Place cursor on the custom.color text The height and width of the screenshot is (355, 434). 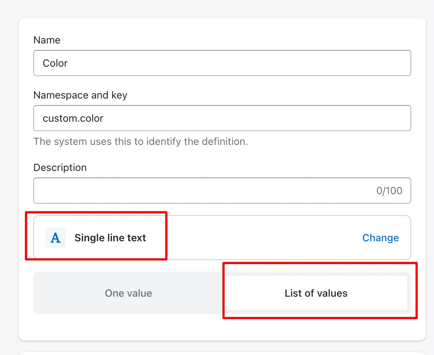pos(73,118)
